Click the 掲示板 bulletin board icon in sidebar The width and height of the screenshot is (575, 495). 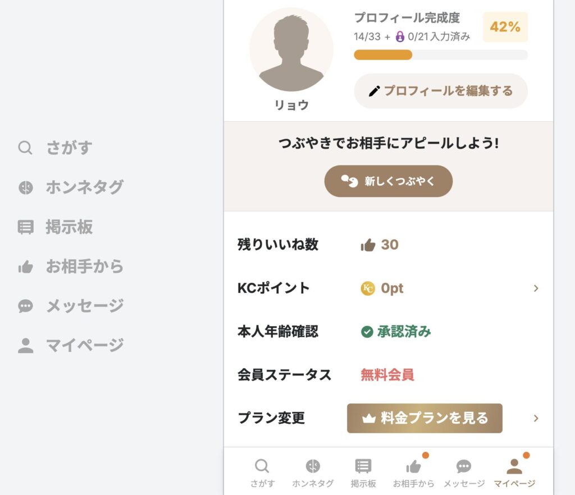tap(25, 226)
